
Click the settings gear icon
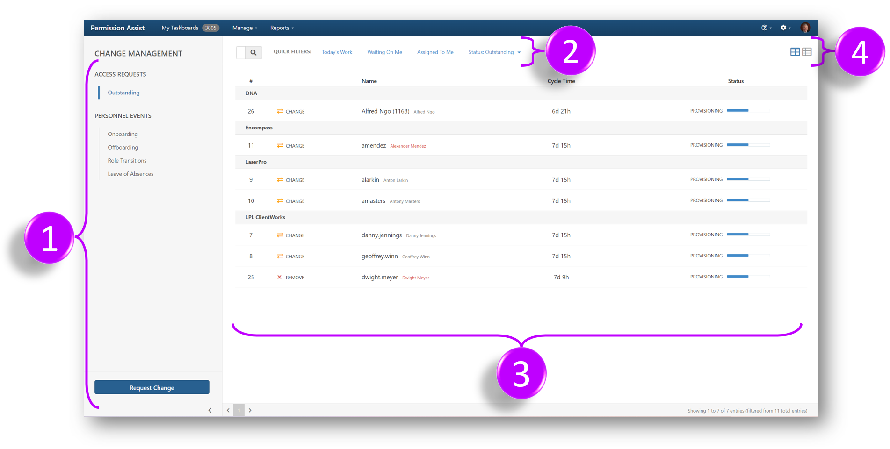783,28
